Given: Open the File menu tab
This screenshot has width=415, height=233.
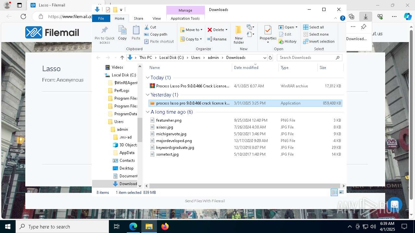Looking at the screenshot, I should 101,18.
